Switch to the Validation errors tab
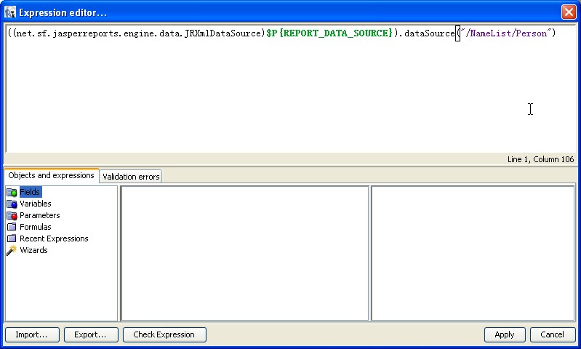The height and width of the screenshot is (349, 581). tap(131, 177)
